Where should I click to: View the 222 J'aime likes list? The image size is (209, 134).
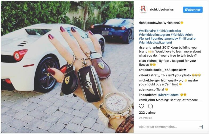coord(147,113)
